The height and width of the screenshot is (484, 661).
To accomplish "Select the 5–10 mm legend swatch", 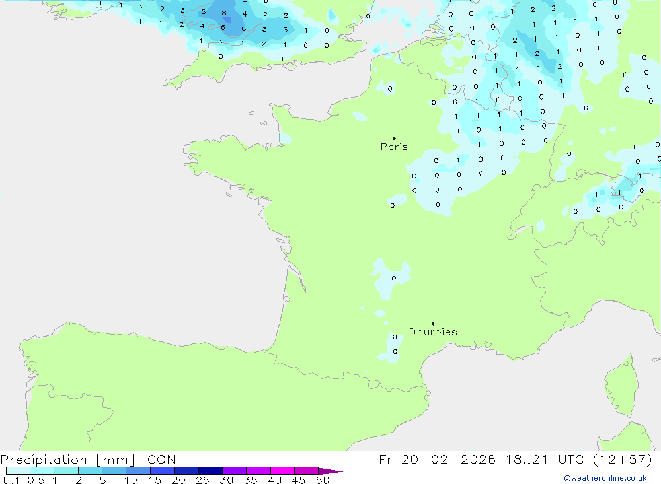I will (x=114, y=471).
